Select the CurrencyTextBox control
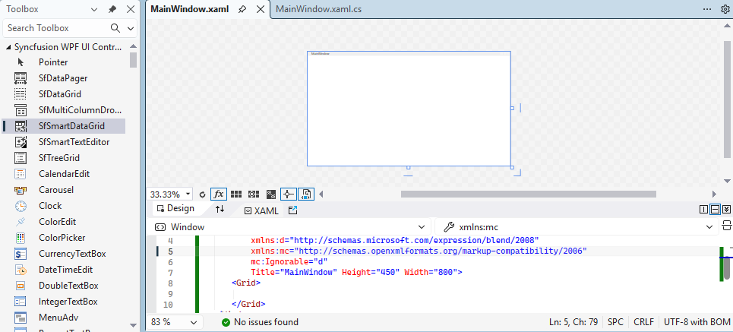The height and width of the screenshot is (332, 733). 64,254
